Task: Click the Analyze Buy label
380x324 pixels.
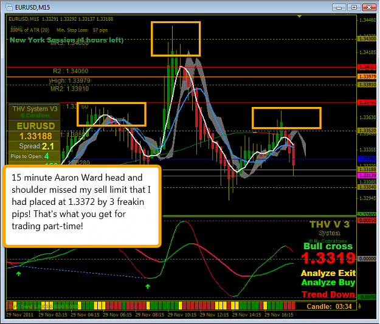Action: tap(328, 282)
